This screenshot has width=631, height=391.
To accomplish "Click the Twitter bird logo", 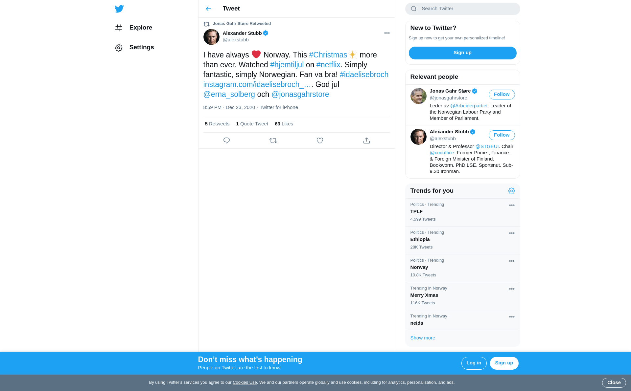I will [x=119, y=9].
